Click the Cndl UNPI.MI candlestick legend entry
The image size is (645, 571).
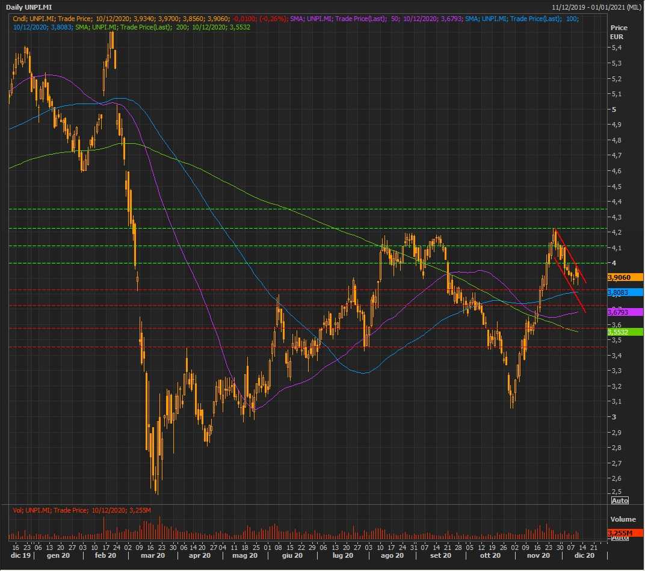[x=35, y=19]
